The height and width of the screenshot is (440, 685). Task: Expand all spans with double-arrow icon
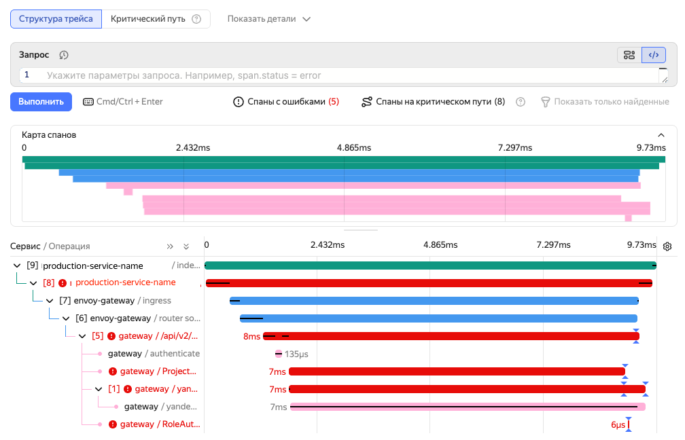coord(170,246)
